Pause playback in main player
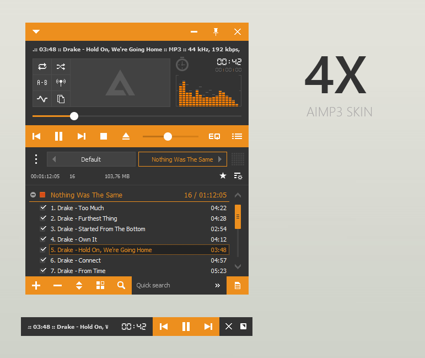This screenshot has width=425, height=358. pyautogui.click(x=58, y=136)
